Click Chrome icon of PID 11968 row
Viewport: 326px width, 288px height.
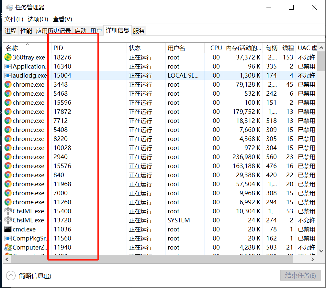click(x=8, y=184)
